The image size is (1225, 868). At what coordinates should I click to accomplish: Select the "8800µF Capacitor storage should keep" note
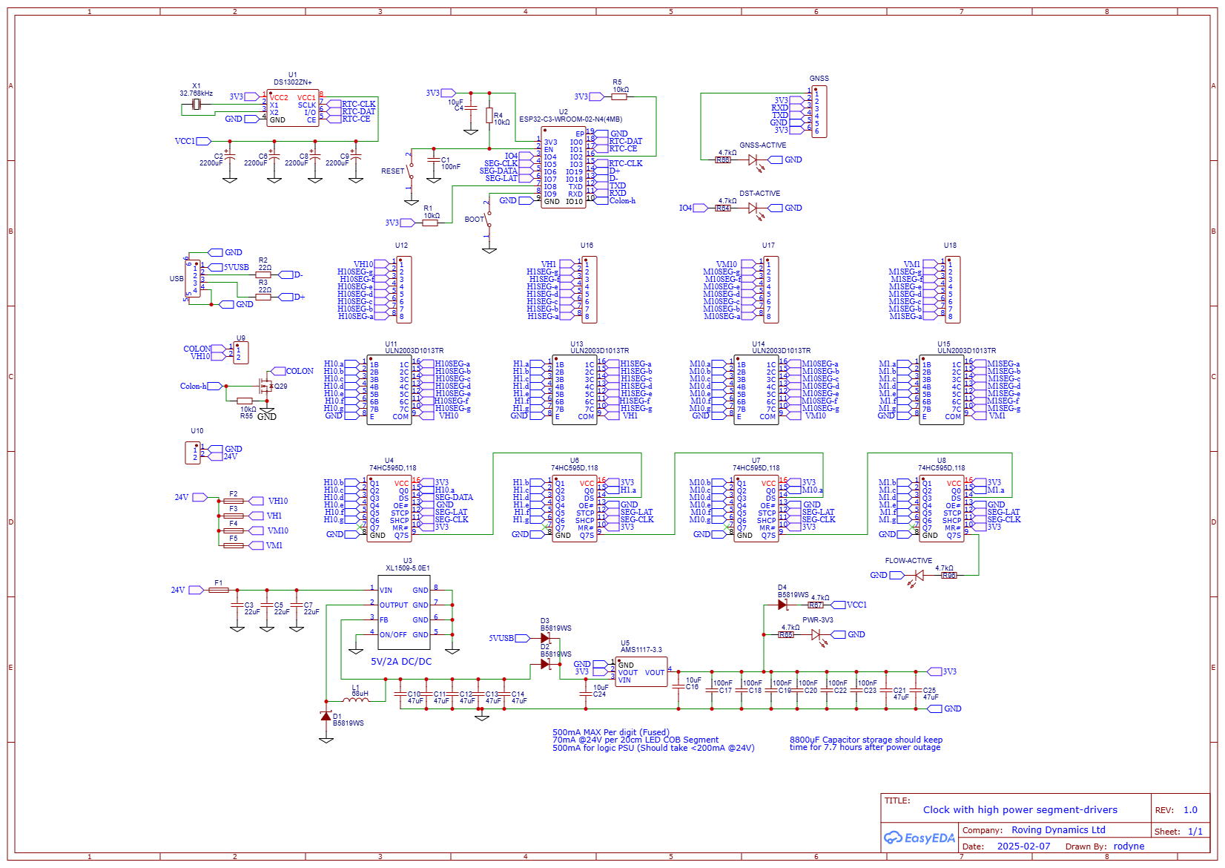click(x=866, y=740)
